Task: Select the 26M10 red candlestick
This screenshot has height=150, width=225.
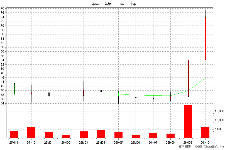Action: coord(206,39)
